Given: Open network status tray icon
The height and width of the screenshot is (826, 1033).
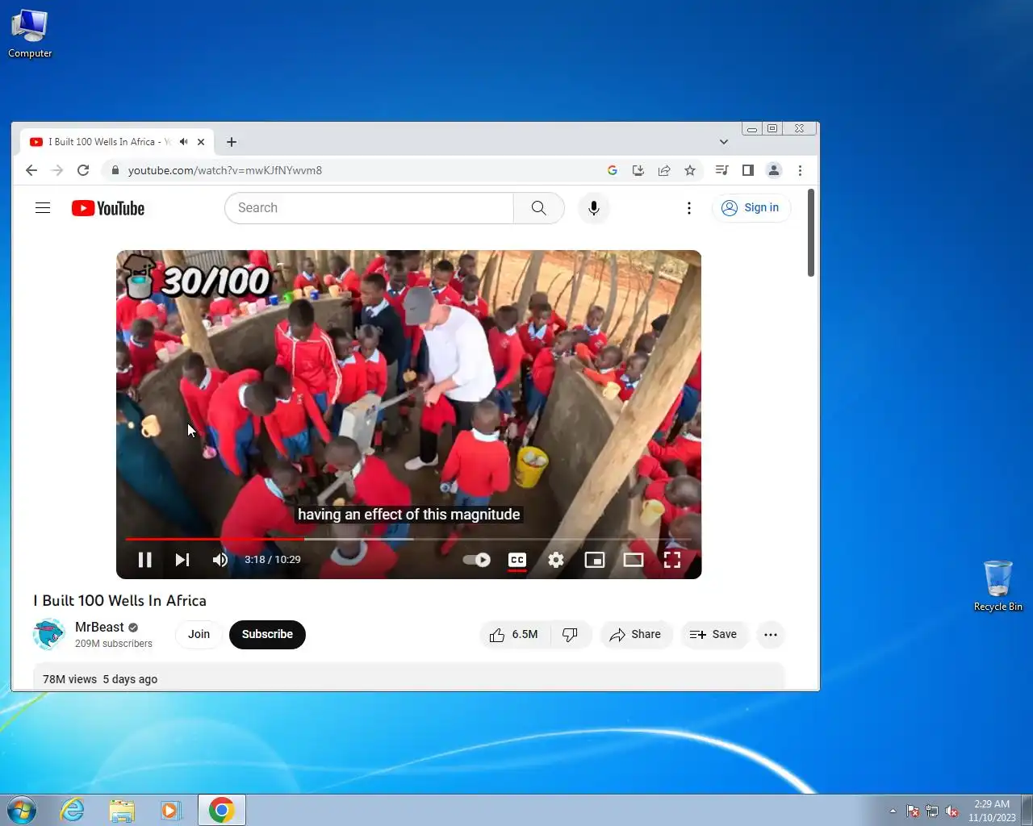Looking at the screenshot, I should coord(932,811).
